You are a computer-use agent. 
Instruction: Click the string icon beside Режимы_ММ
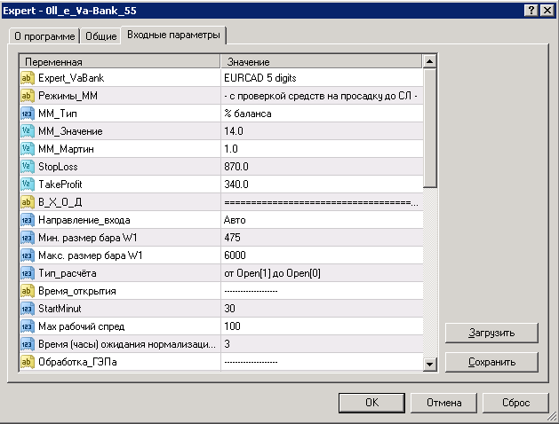click(x=28, y=96)
